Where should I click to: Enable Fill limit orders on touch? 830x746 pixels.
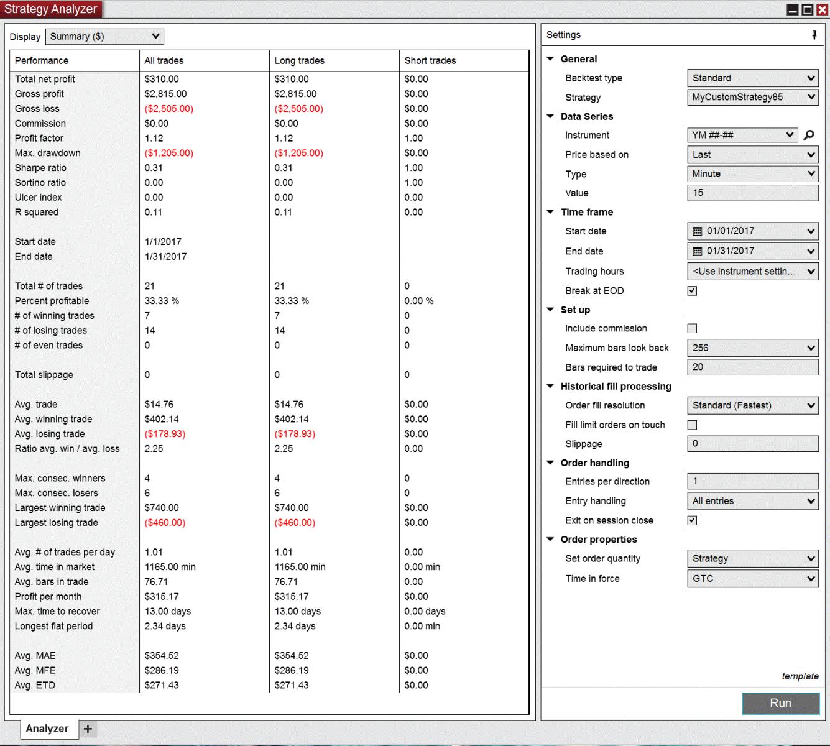(x=692, y=425)
